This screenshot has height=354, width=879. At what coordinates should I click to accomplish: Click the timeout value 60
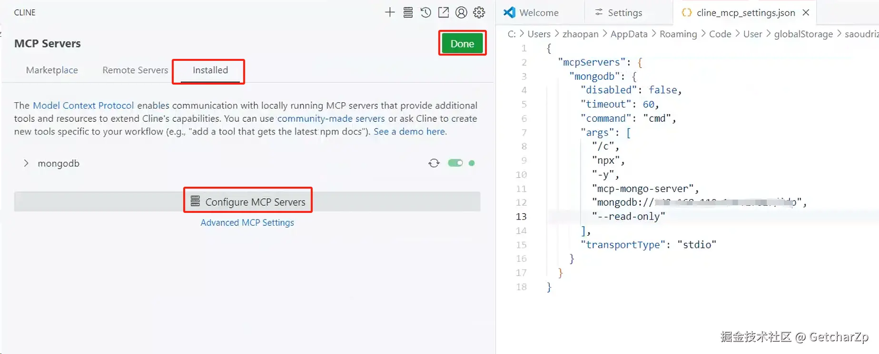coord(649,105)
